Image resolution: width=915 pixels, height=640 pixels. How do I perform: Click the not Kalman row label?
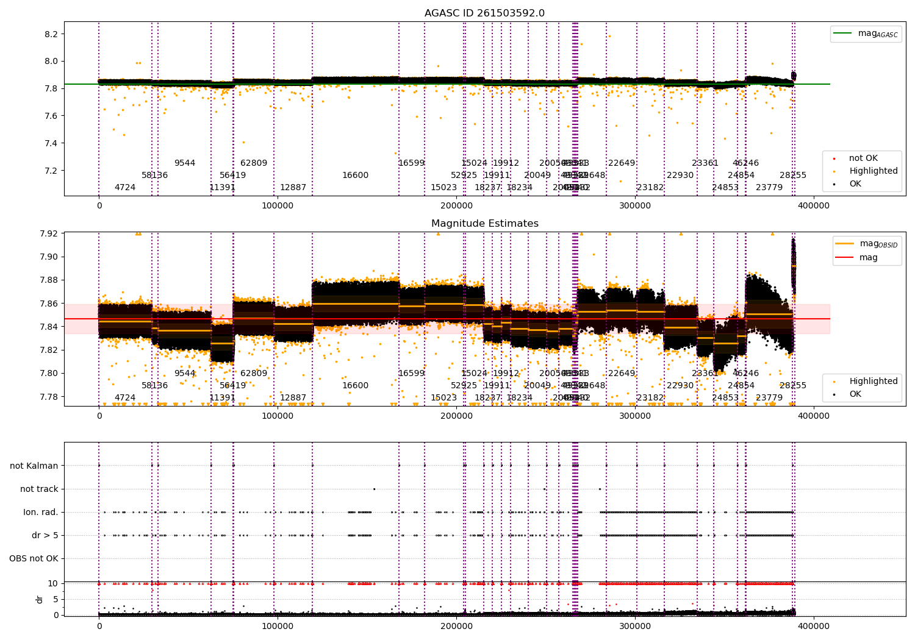(x=34, y=466)
